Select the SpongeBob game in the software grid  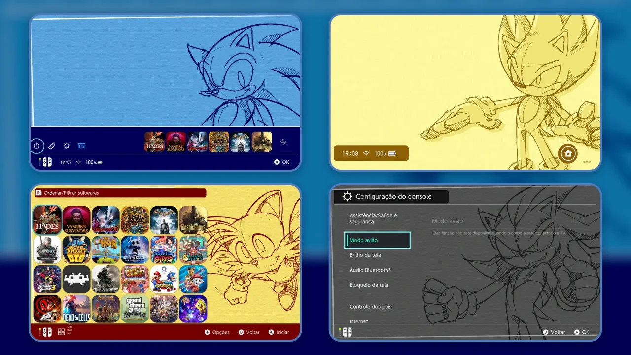coord(193,309)
